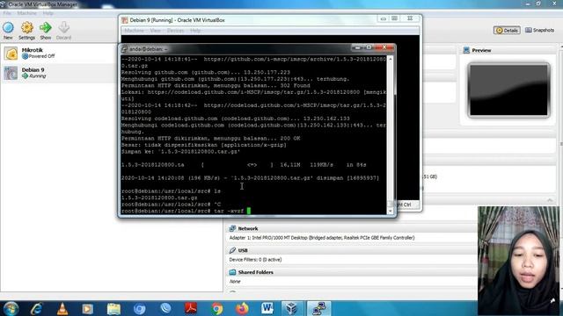The width and height of the screenshot is (563, 316).
Task: Click the Preview section header icon
Action: [x=466, y=51]
